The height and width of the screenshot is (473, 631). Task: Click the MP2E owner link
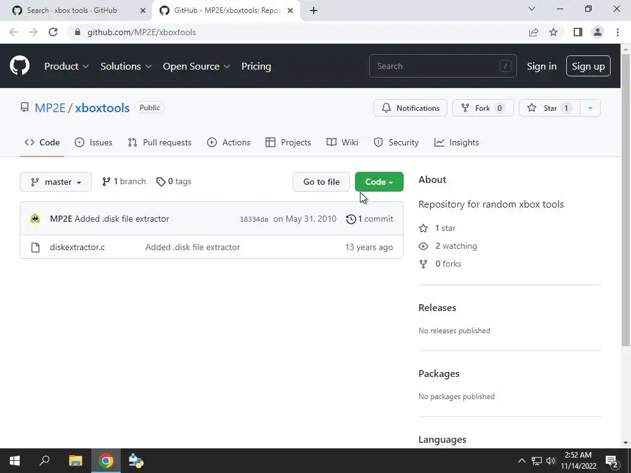[50, 108]
